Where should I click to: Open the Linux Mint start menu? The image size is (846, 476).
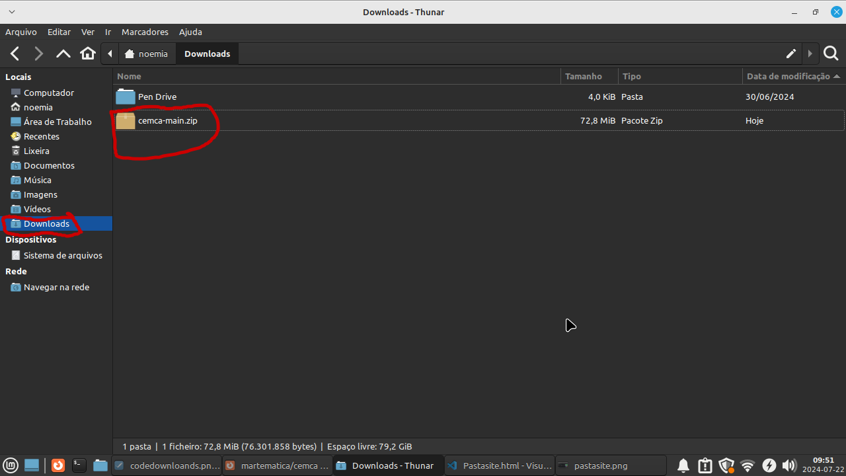click(x=11, y=465)
